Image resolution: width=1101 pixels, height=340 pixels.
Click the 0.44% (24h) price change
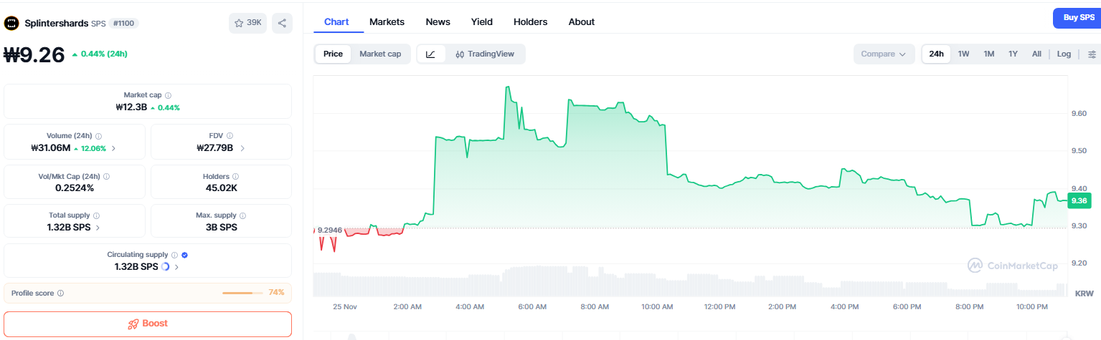100,54
